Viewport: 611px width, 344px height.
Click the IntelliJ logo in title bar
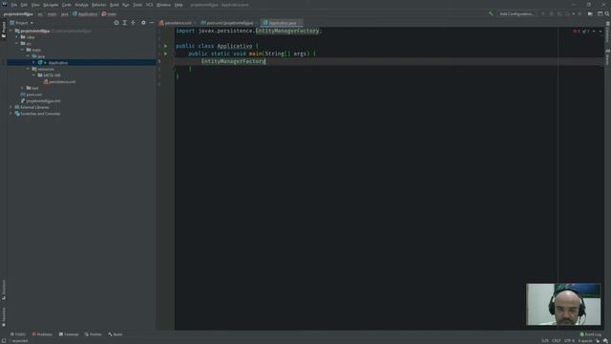coord(4,4)
